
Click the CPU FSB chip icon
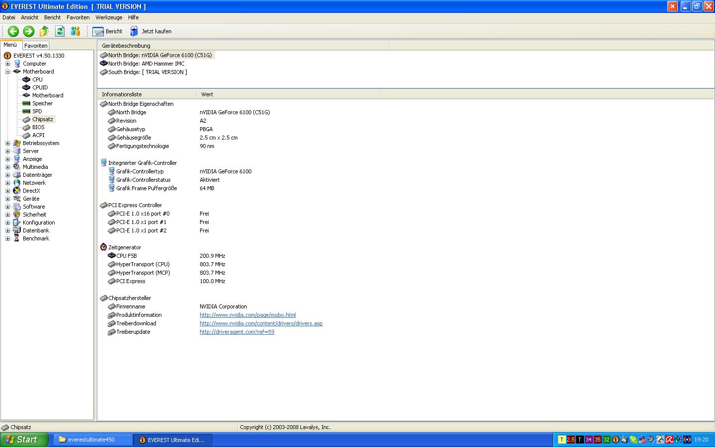111,256
